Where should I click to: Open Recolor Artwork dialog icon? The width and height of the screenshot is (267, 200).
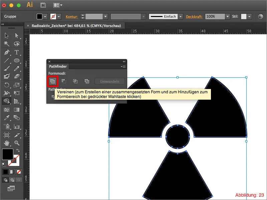261,16
